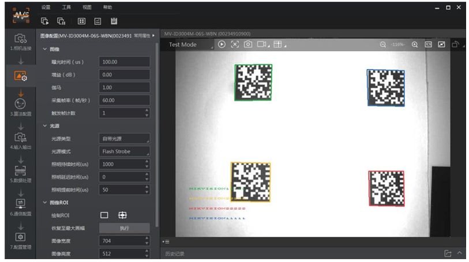This screenshot has width=469, height=262.
Task: Click the play button beside Test Mode
Action: [x=221, y=44]
